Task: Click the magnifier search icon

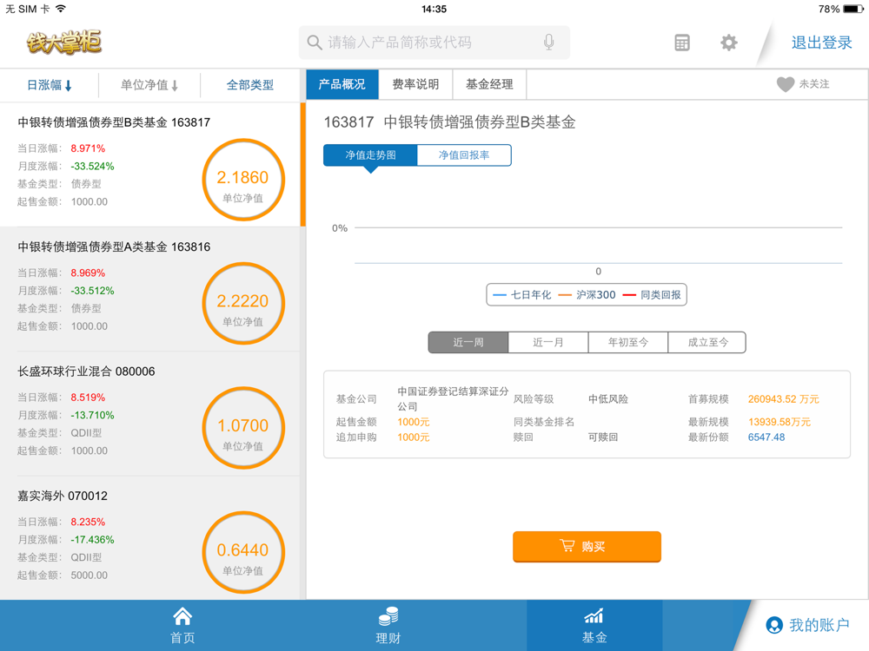Action: (x=315, y=43)
